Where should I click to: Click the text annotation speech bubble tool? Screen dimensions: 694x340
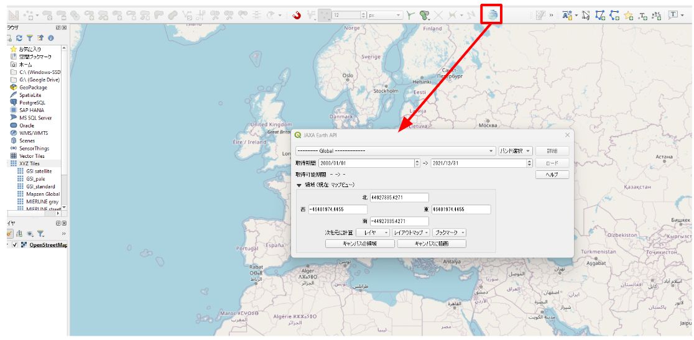[673, 15]
